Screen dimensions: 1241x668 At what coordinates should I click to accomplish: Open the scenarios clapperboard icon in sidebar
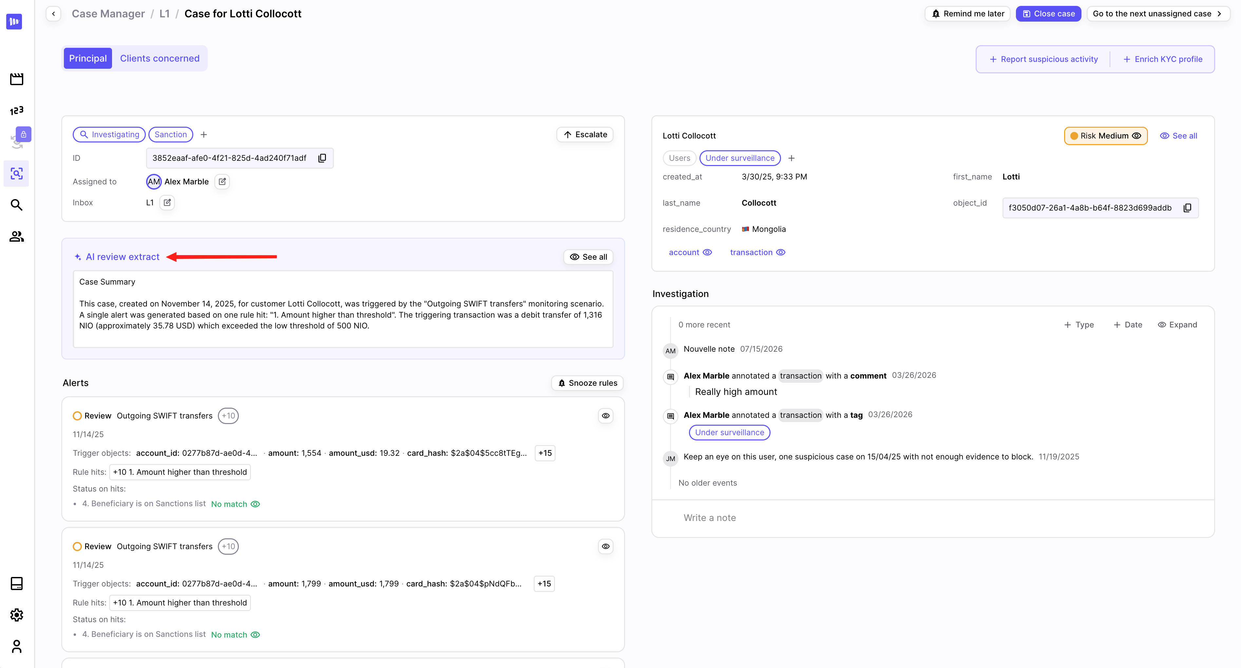pos(16,79)
